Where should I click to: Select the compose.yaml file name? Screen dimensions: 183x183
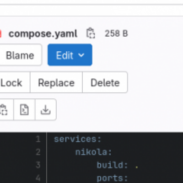[43, 34]
